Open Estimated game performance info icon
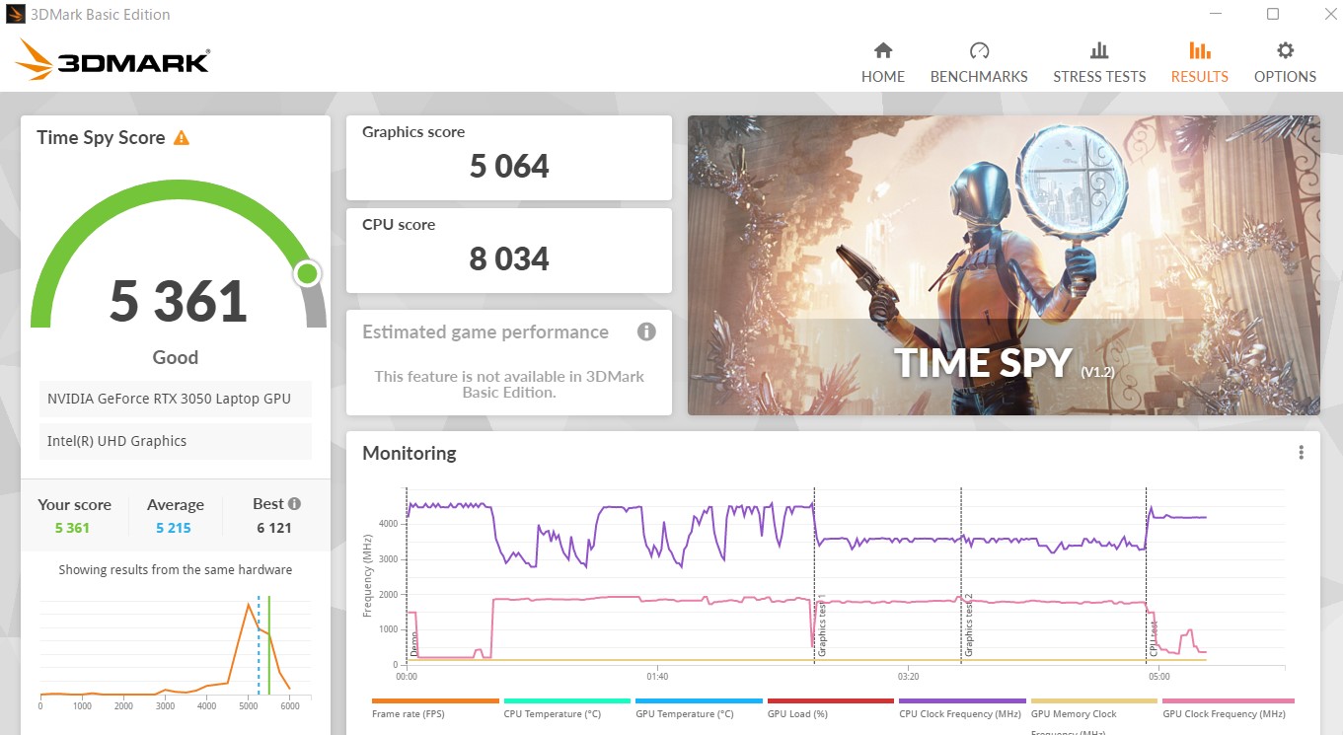 pyautogui.click(x=646, y=331)
